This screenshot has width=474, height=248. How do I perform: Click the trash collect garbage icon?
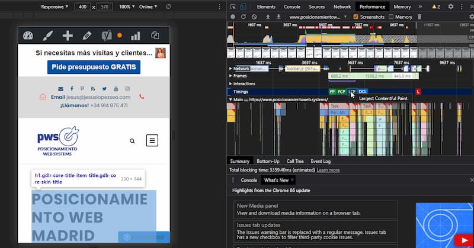[x=419, y=17]
